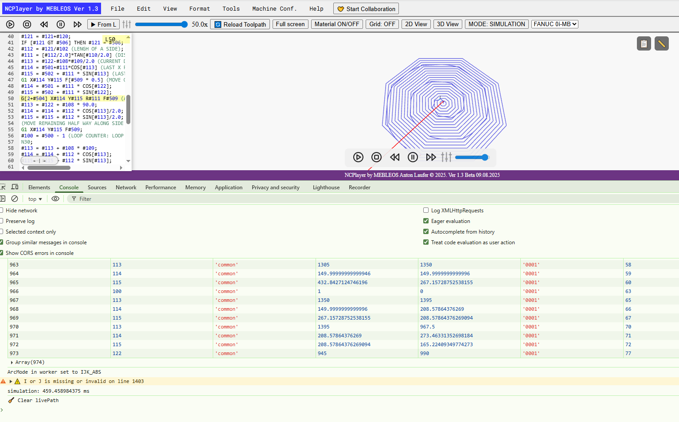The image size is (679, 422).
Task: Open the FANUC 0i-MB machine dropdown
Action: point(555,24)
